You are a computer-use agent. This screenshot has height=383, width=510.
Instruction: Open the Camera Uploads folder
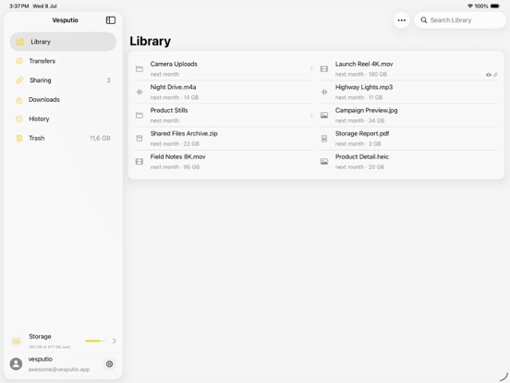coord(224,68)
